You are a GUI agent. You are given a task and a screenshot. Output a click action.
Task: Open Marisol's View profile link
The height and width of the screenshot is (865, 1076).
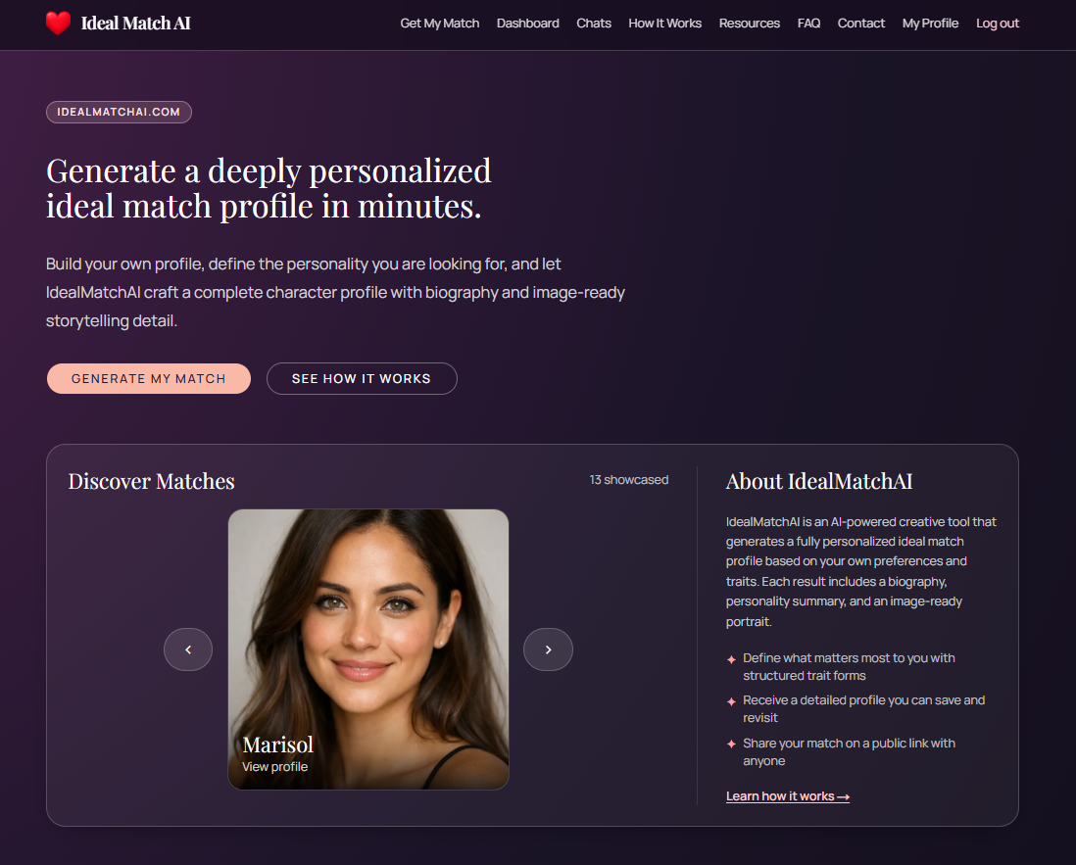(274, 767)
